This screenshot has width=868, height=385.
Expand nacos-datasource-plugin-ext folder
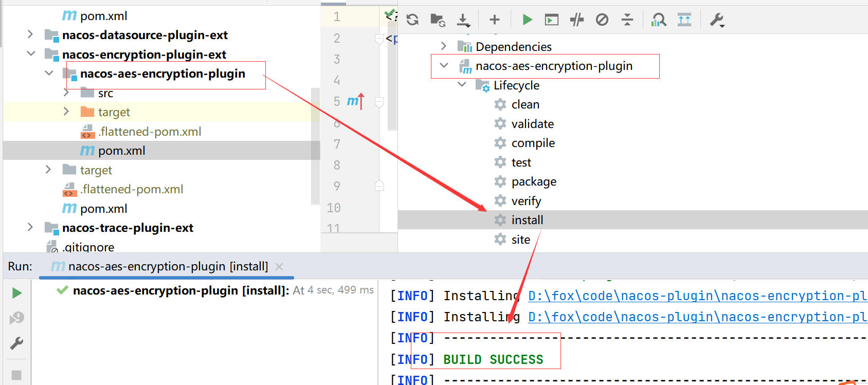(30, 34)
